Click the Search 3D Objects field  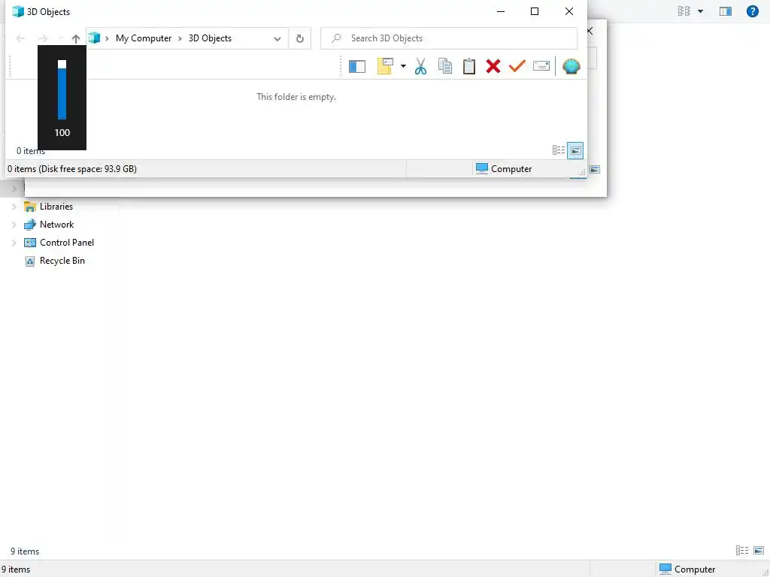(x=449, y=38)
